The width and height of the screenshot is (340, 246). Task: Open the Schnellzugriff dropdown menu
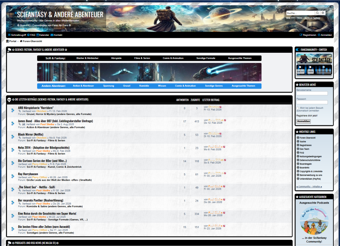click(17, 35)
